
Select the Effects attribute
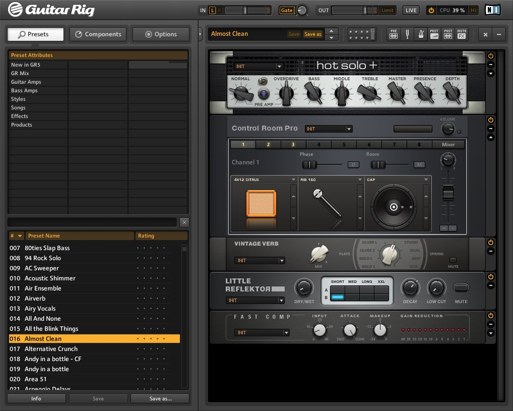point(38,116)
